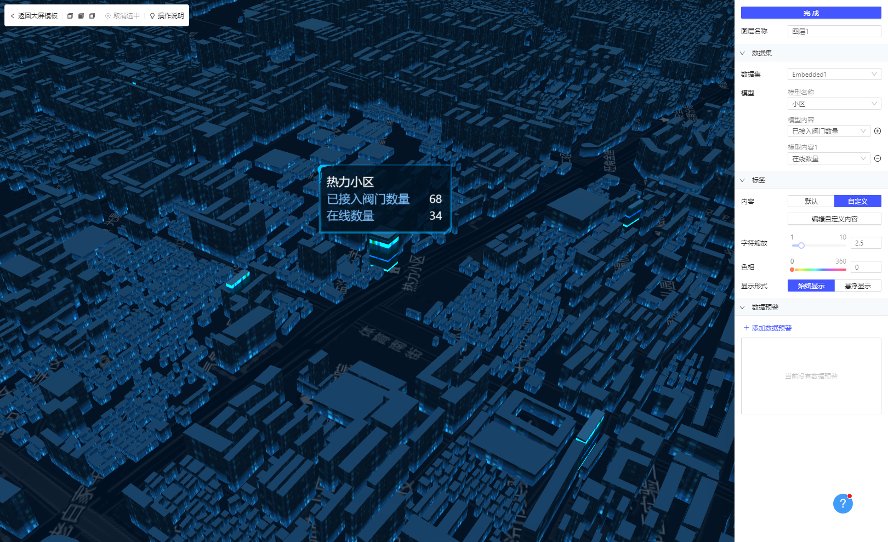This screenshot has height=542, width=888.
Task: Select the semi-transparent cube display icon
Action: [x=92, y=16]
